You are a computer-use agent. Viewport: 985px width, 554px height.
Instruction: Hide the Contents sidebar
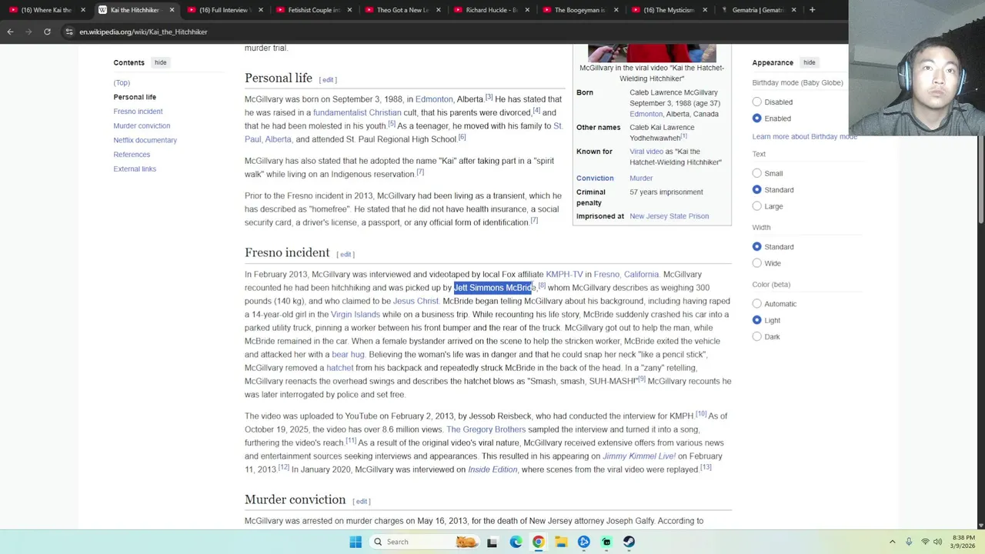click(x=160, y=62)
